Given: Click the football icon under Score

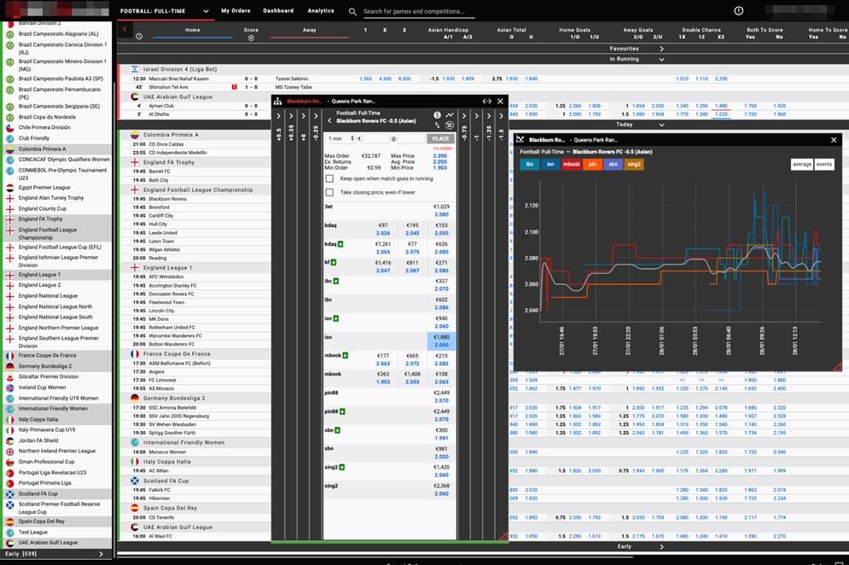Looking at the screenshot, I should pyautogui.click(x=251, y=38).
